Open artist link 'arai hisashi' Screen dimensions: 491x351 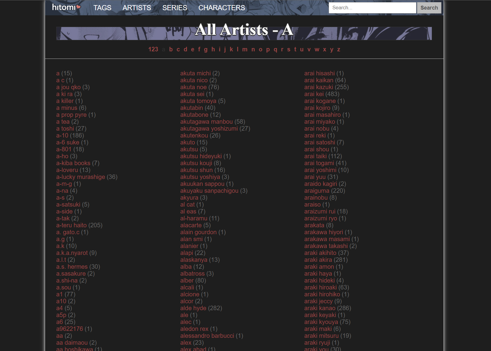319,74
